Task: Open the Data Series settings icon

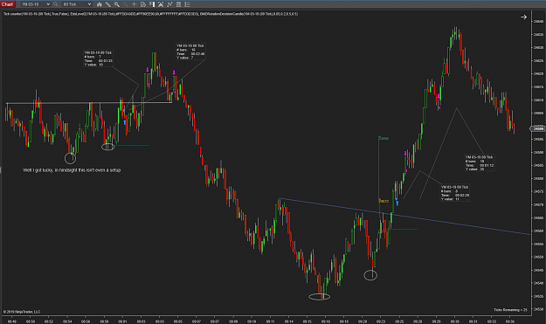Action: coord(161,4)
